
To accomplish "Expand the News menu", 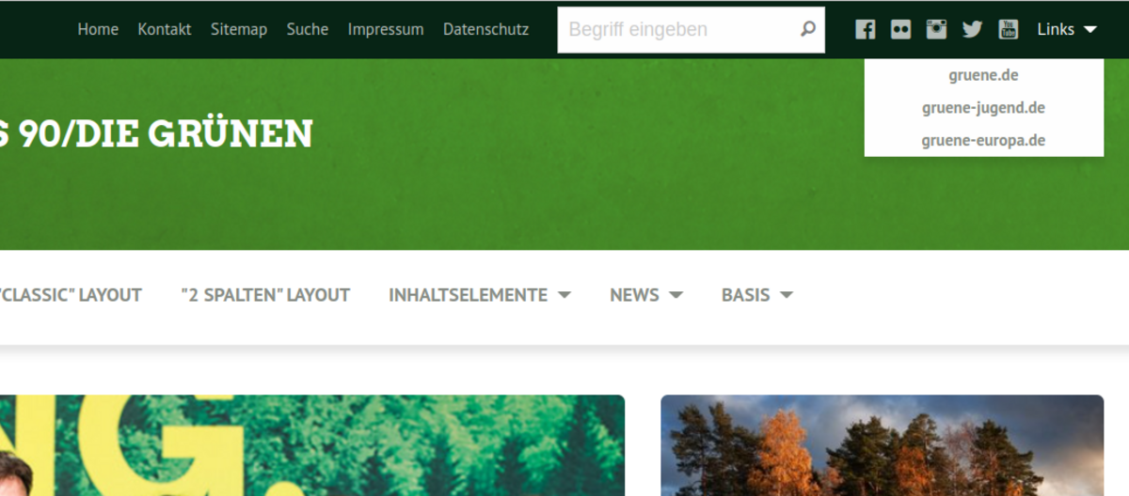I will [646, 295].
